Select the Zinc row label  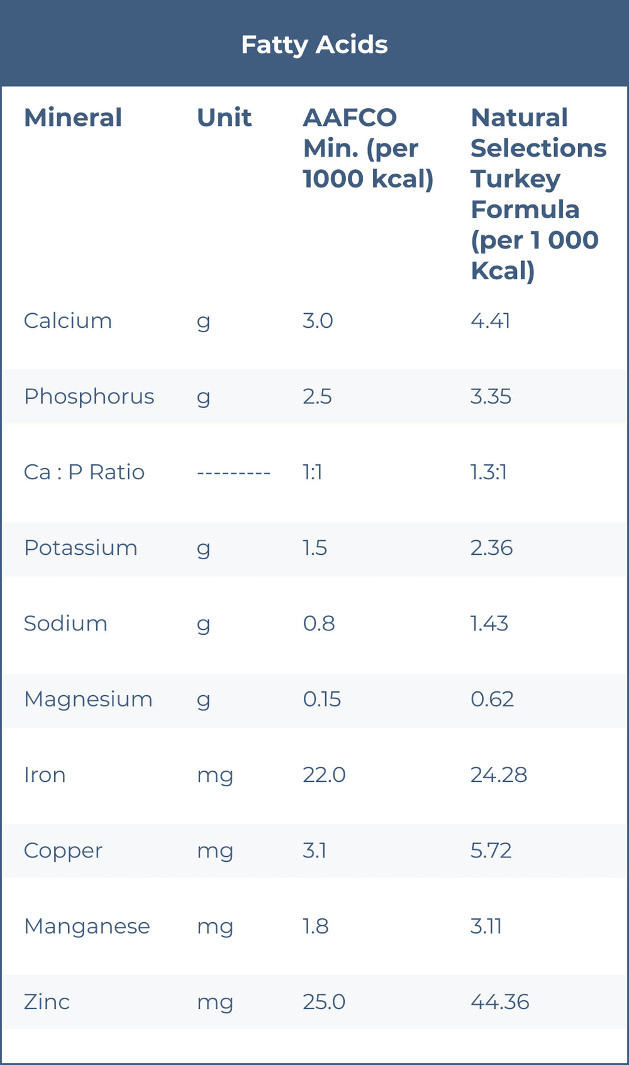coord(47,1001)
